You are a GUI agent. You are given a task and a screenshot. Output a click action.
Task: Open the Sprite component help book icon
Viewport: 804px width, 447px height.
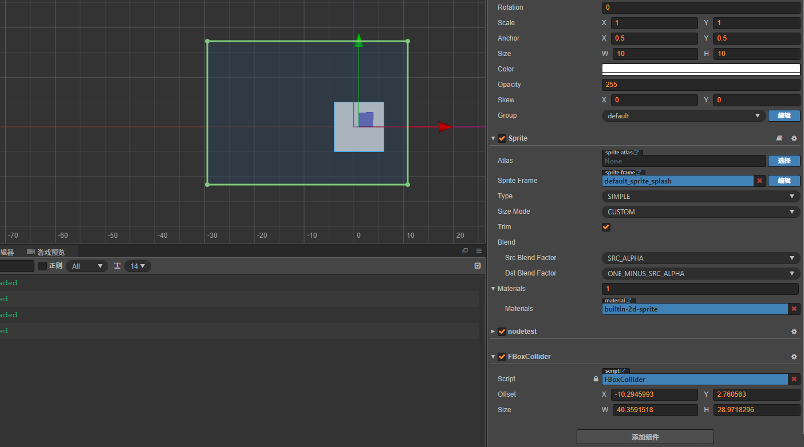point(779,138)
